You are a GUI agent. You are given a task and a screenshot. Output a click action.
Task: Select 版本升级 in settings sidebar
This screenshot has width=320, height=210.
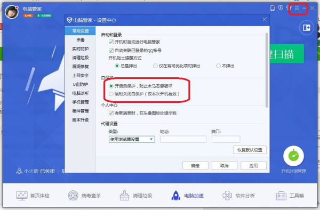tap(80, 120)
